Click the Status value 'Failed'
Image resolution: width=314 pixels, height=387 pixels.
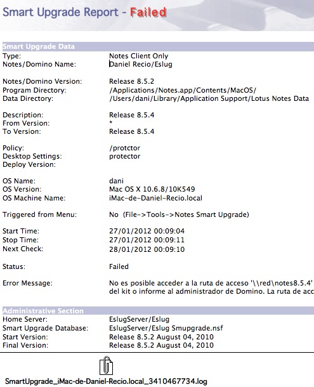coord(119,266)
